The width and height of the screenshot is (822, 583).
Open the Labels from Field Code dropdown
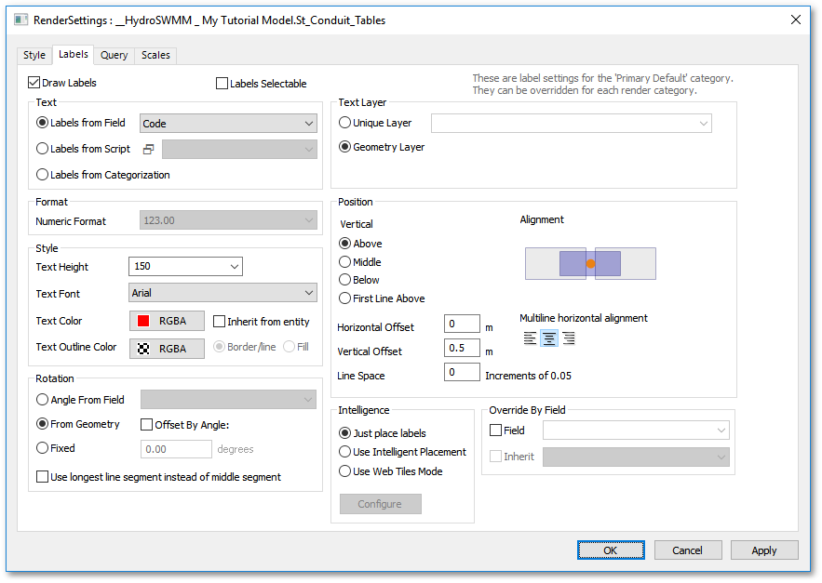pyautogui.click(x=228, y=124)
